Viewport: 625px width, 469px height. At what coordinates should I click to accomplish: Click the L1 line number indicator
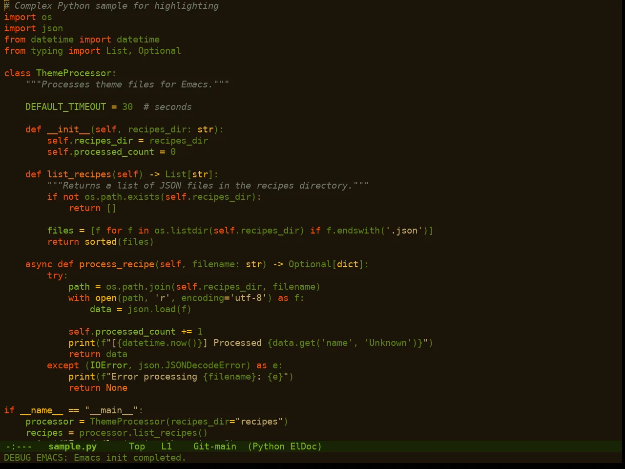point(167,447)
